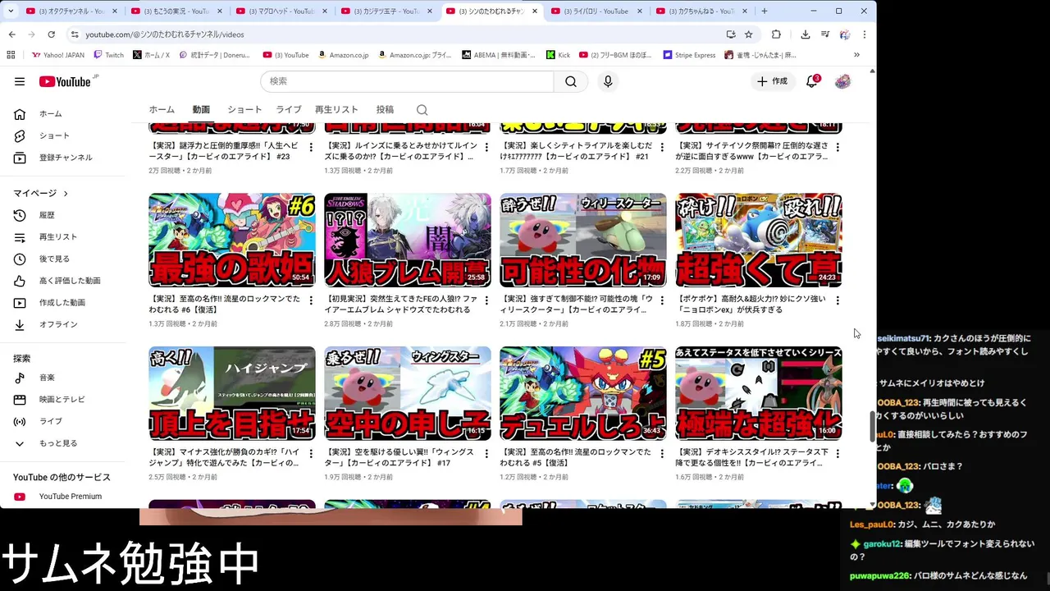Open a new browser tab
Screen dimensions: 1050x591
coord(765,11)
